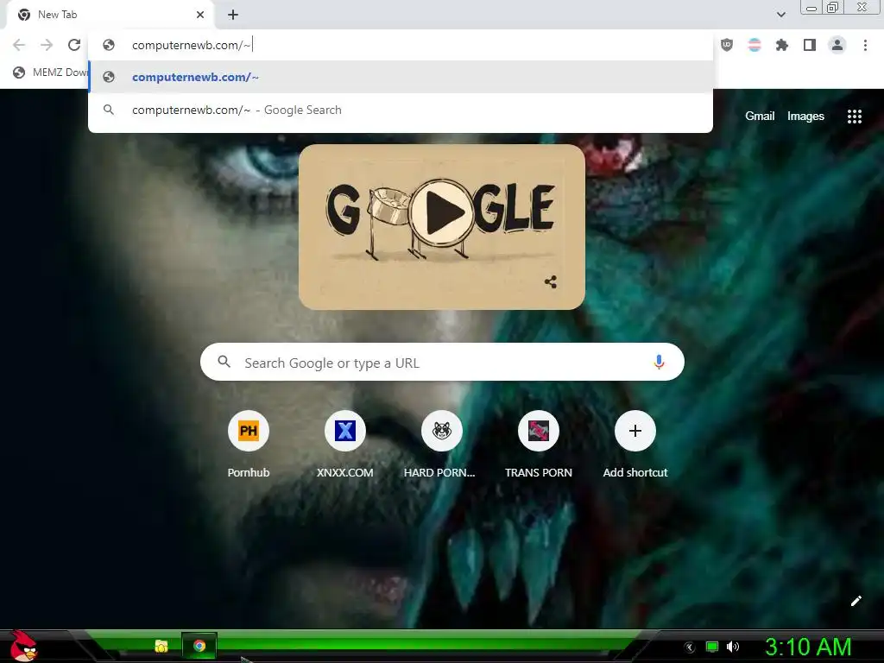884x663 pixels.
Task: Open volume speaker tray icon
Action: (733, 647)
